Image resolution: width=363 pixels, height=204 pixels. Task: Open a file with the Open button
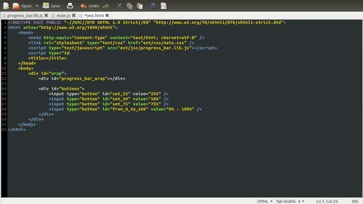click(x=22, y=6)
